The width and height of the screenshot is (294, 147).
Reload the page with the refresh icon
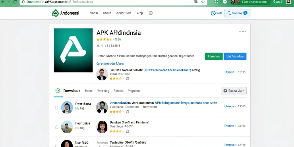click(x=15, y=2)
